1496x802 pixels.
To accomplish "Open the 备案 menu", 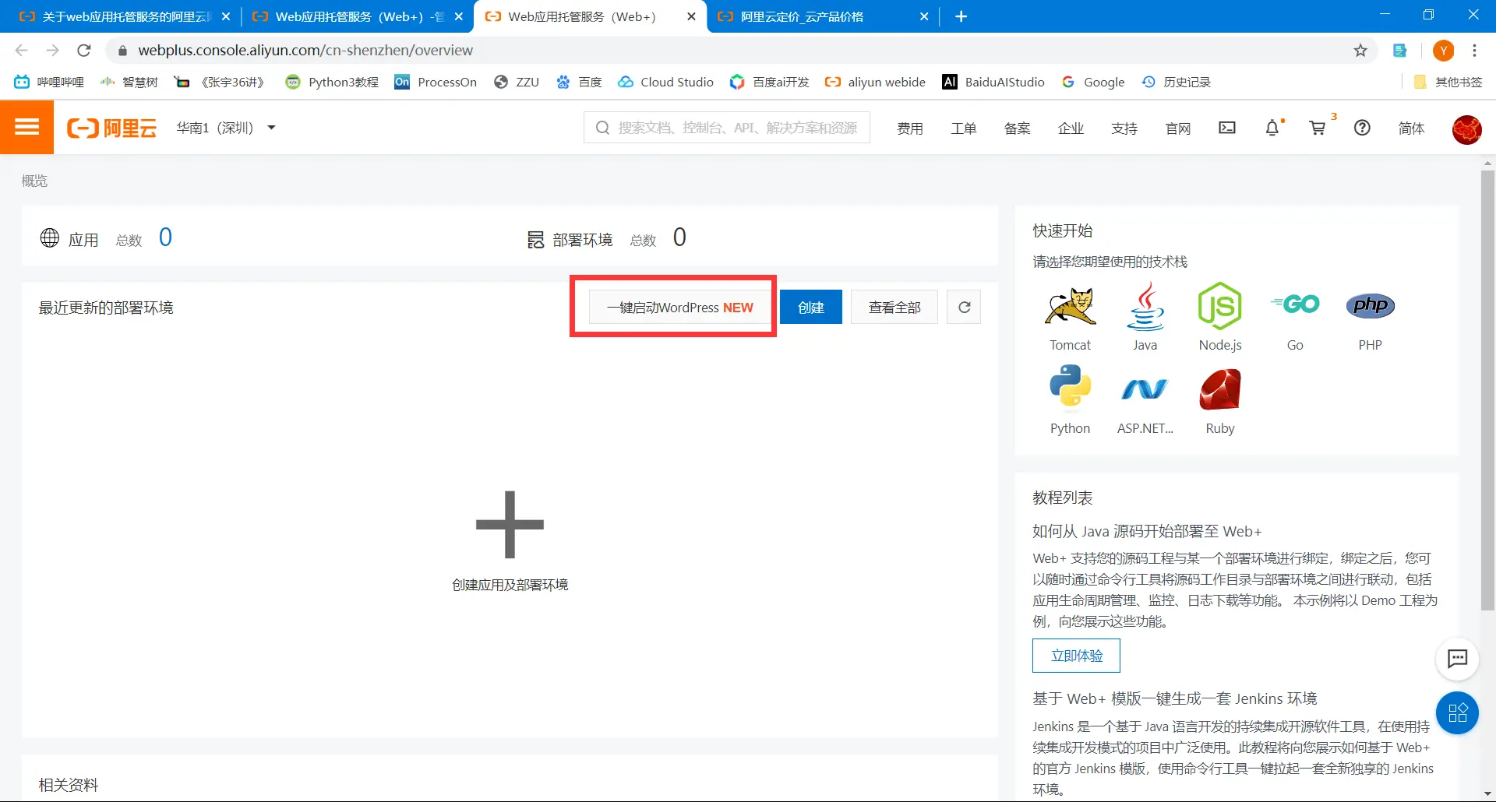I will [x=1017, y=128].
